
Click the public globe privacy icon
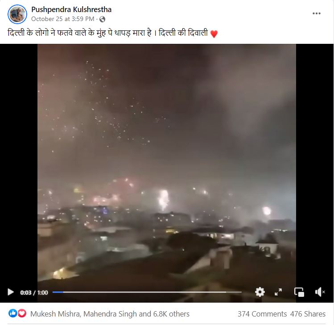tap(102, 19)
